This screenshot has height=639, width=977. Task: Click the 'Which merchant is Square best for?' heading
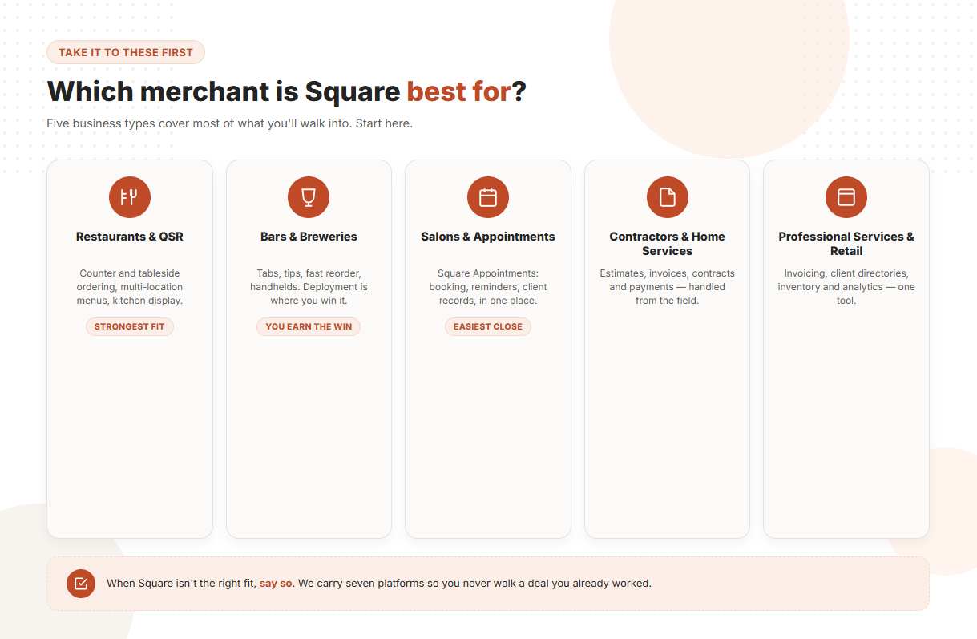click(287, 92)
